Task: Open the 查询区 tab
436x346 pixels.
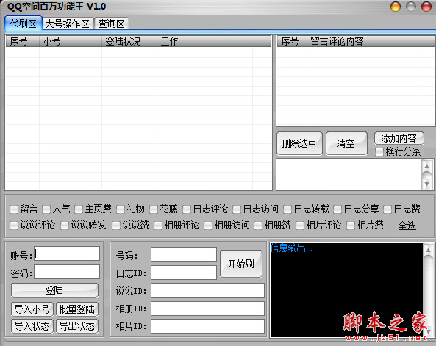Action: [112, 24]
